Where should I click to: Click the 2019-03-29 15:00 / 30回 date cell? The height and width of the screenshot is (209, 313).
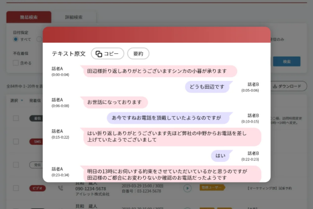tap(143, 186)
